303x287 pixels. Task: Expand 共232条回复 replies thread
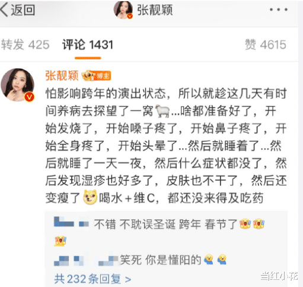[93, 279]
